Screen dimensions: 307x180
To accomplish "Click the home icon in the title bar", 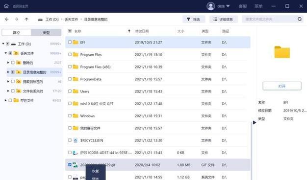I will click(x=6, y=6).
